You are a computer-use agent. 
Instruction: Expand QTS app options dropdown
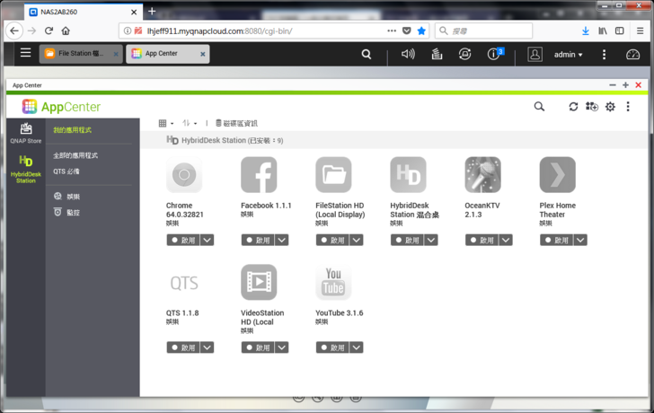coord(207,347)
